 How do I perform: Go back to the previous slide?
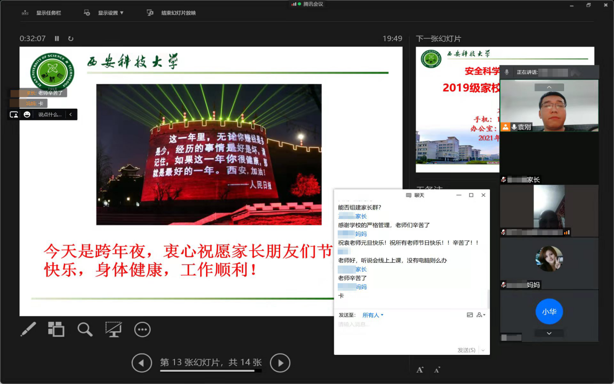(142, 363)
